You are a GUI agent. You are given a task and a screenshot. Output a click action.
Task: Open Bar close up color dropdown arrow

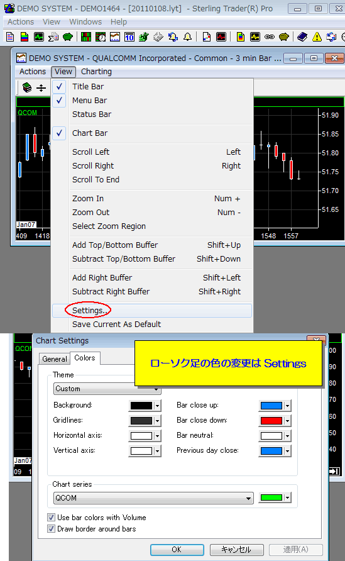coord(287,406)
